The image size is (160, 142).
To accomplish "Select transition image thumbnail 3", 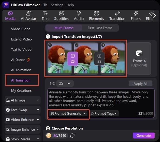I will [113, 59].
